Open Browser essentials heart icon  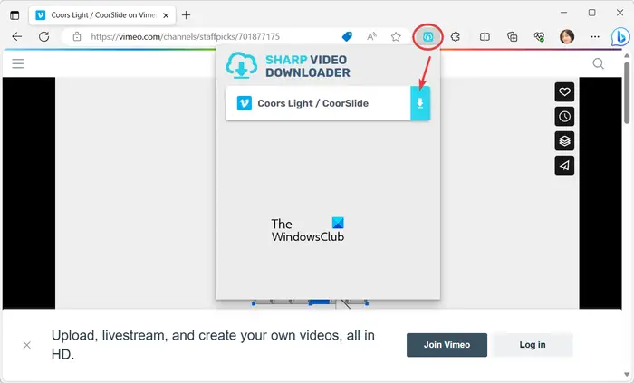539,37
